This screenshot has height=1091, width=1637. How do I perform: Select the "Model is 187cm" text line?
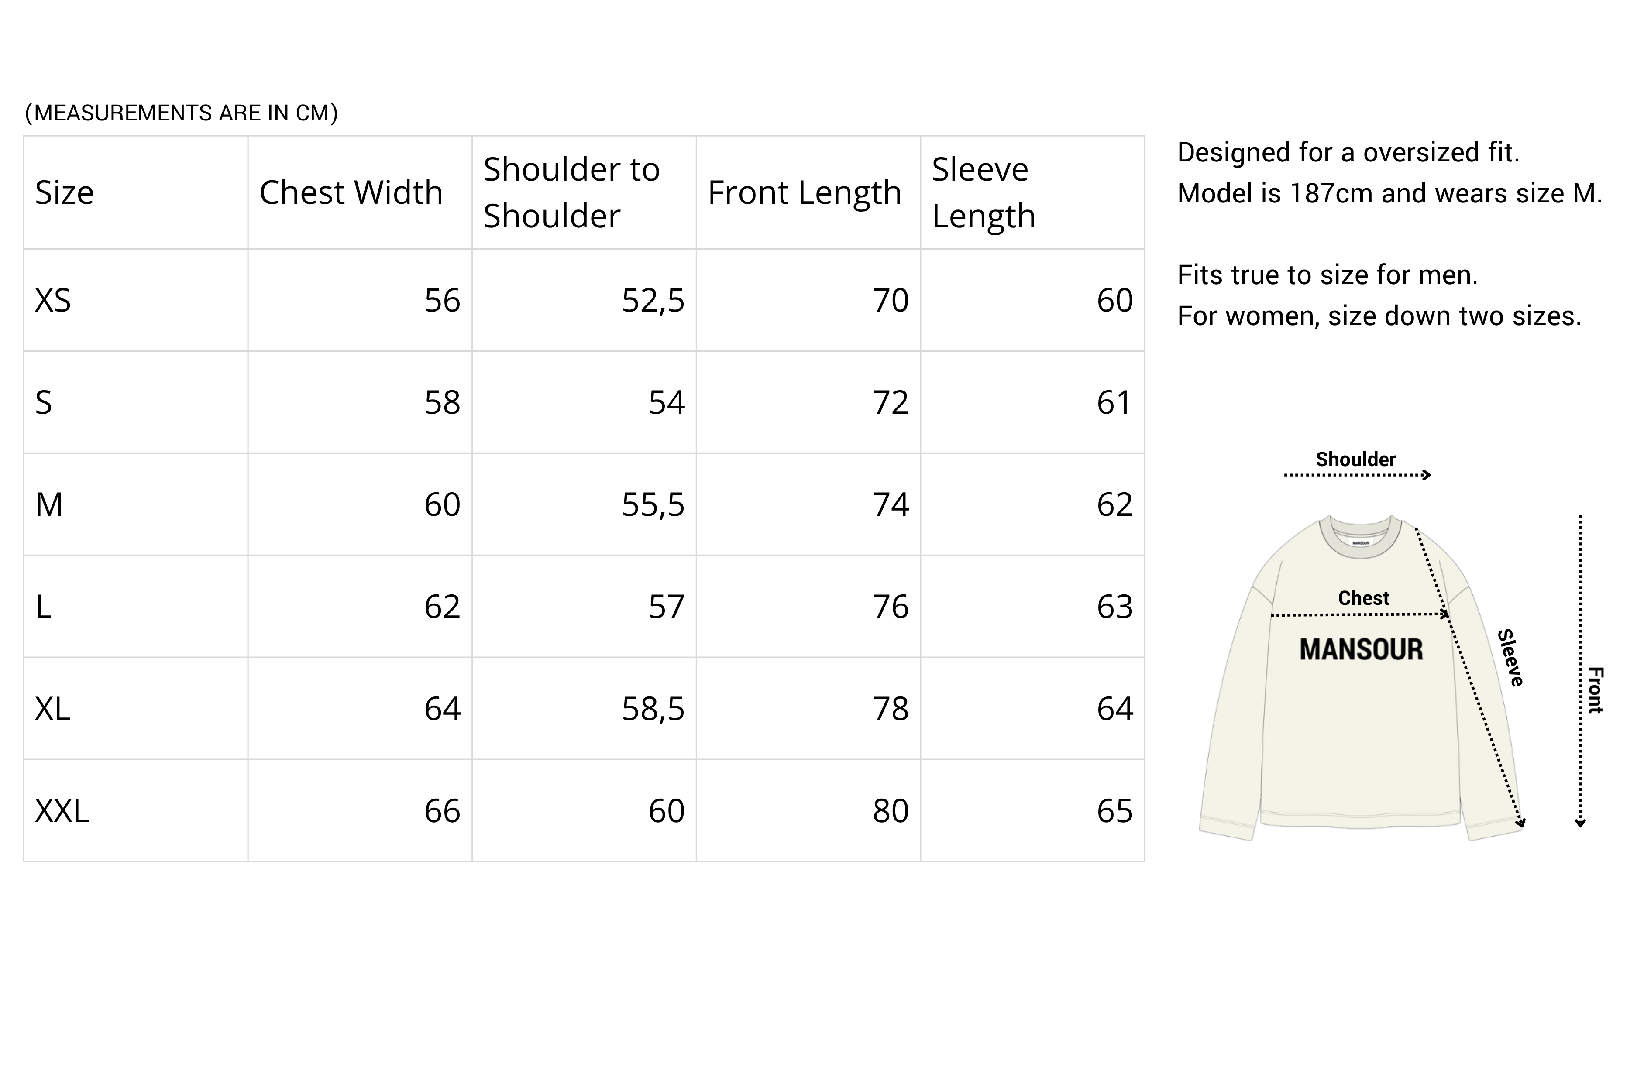[1389, 193]
